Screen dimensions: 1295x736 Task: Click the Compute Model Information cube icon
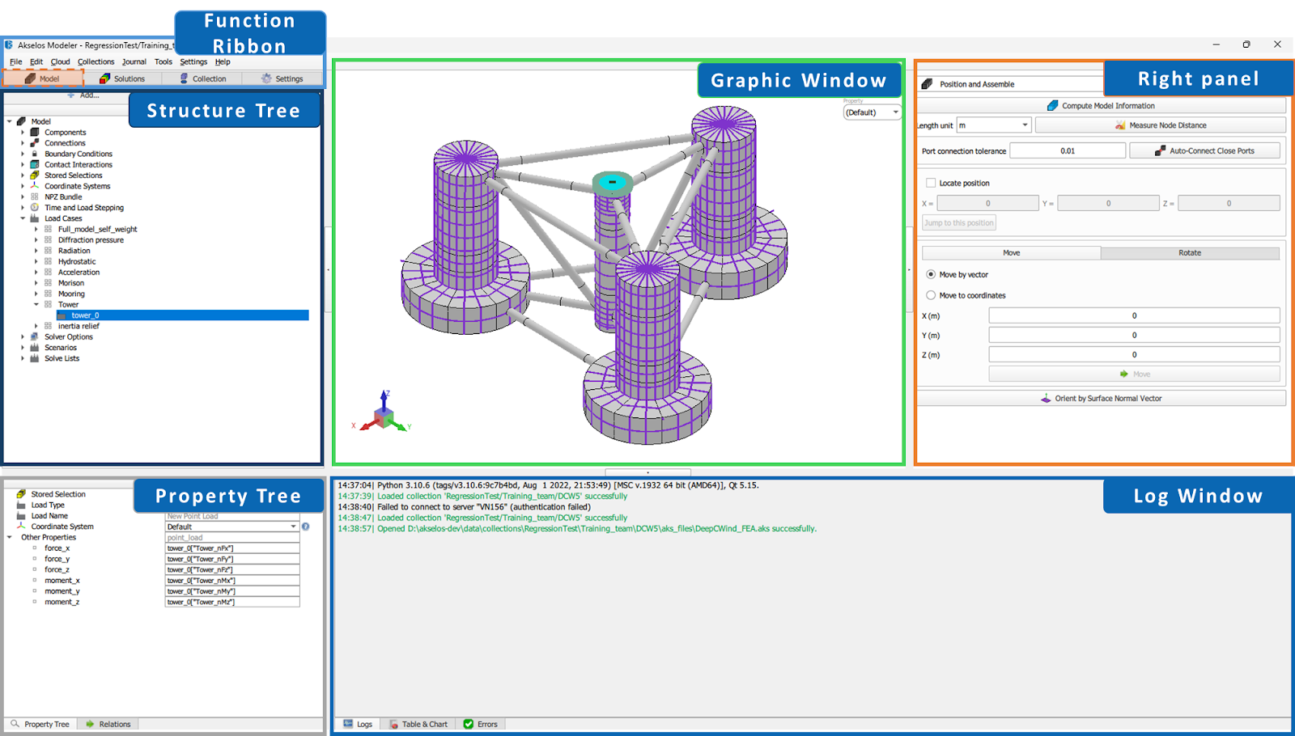tap(1052, 106)
